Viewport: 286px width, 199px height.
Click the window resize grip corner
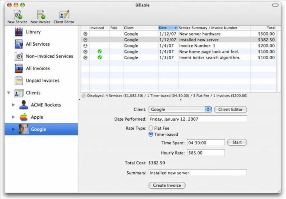tap(279, 191)
